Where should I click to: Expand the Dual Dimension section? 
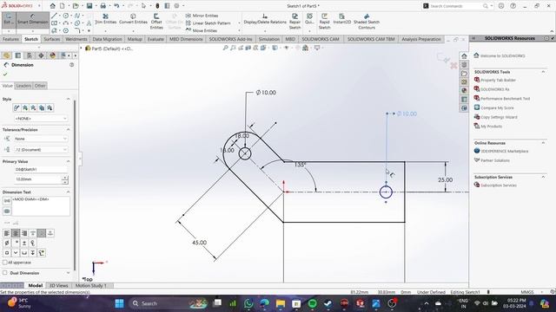coord(68,273)
